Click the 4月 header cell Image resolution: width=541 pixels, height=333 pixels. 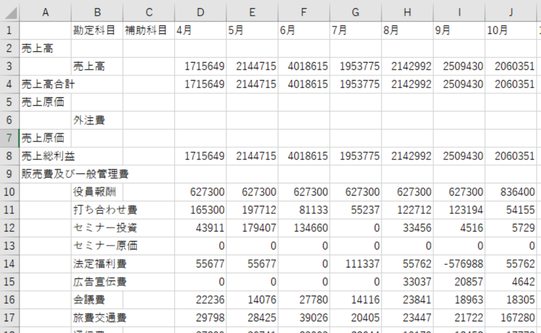point(201,30)
